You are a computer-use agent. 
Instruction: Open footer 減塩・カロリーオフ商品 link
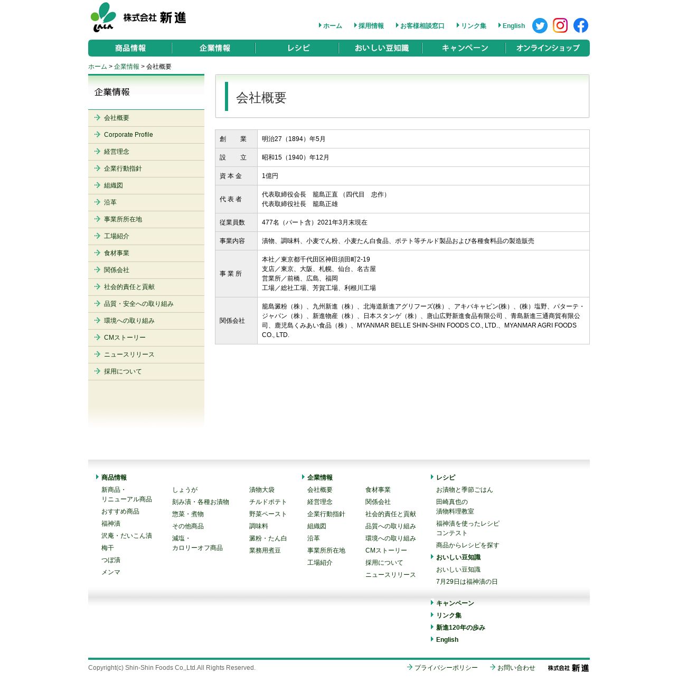click(x=197, y=543)
